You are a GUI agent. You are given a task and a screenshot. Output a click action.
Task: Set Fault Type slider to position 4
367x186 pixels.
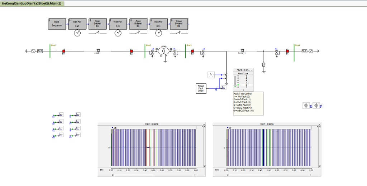[x=238, y=80]
